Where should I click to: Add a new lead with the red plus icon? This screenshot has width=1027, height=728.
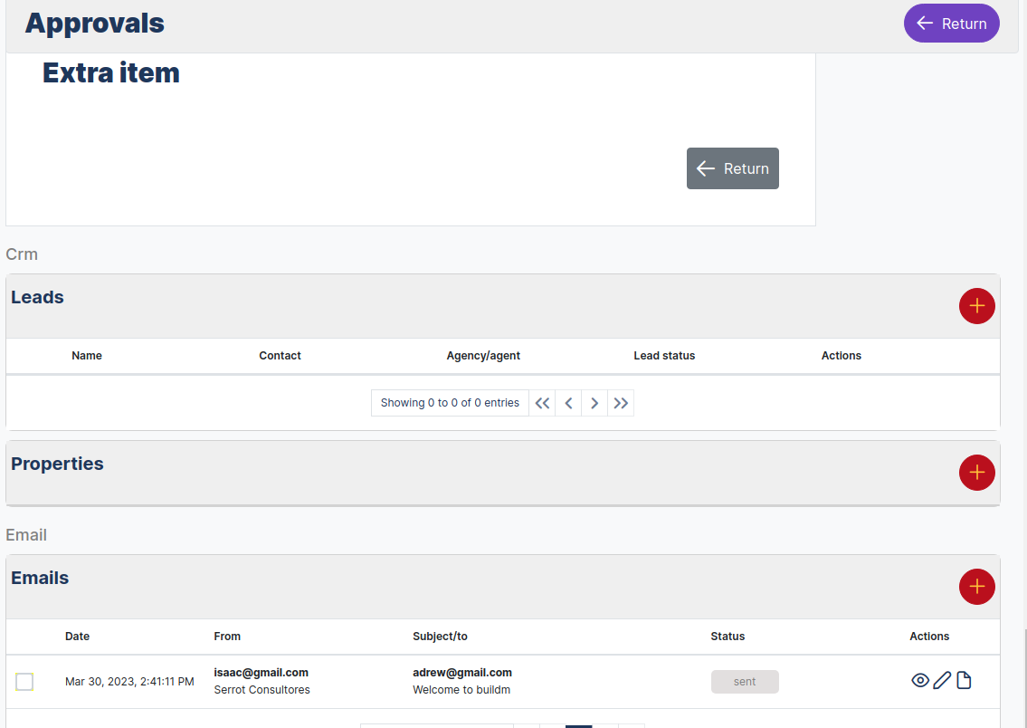976,306
